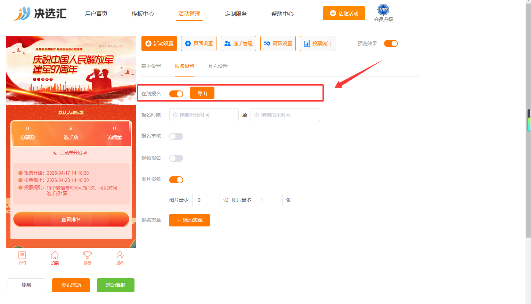Click the 投票规则 description line
Viewport: 531px width, 304px height.
point(71,190)
